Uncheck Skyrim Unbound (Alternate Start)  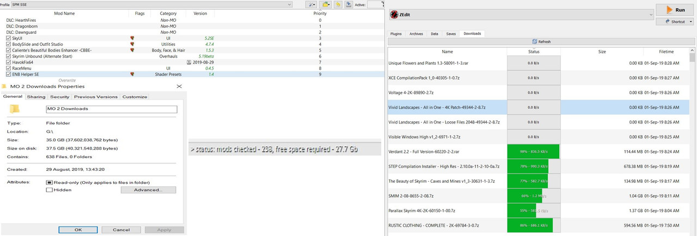point(8,56)
